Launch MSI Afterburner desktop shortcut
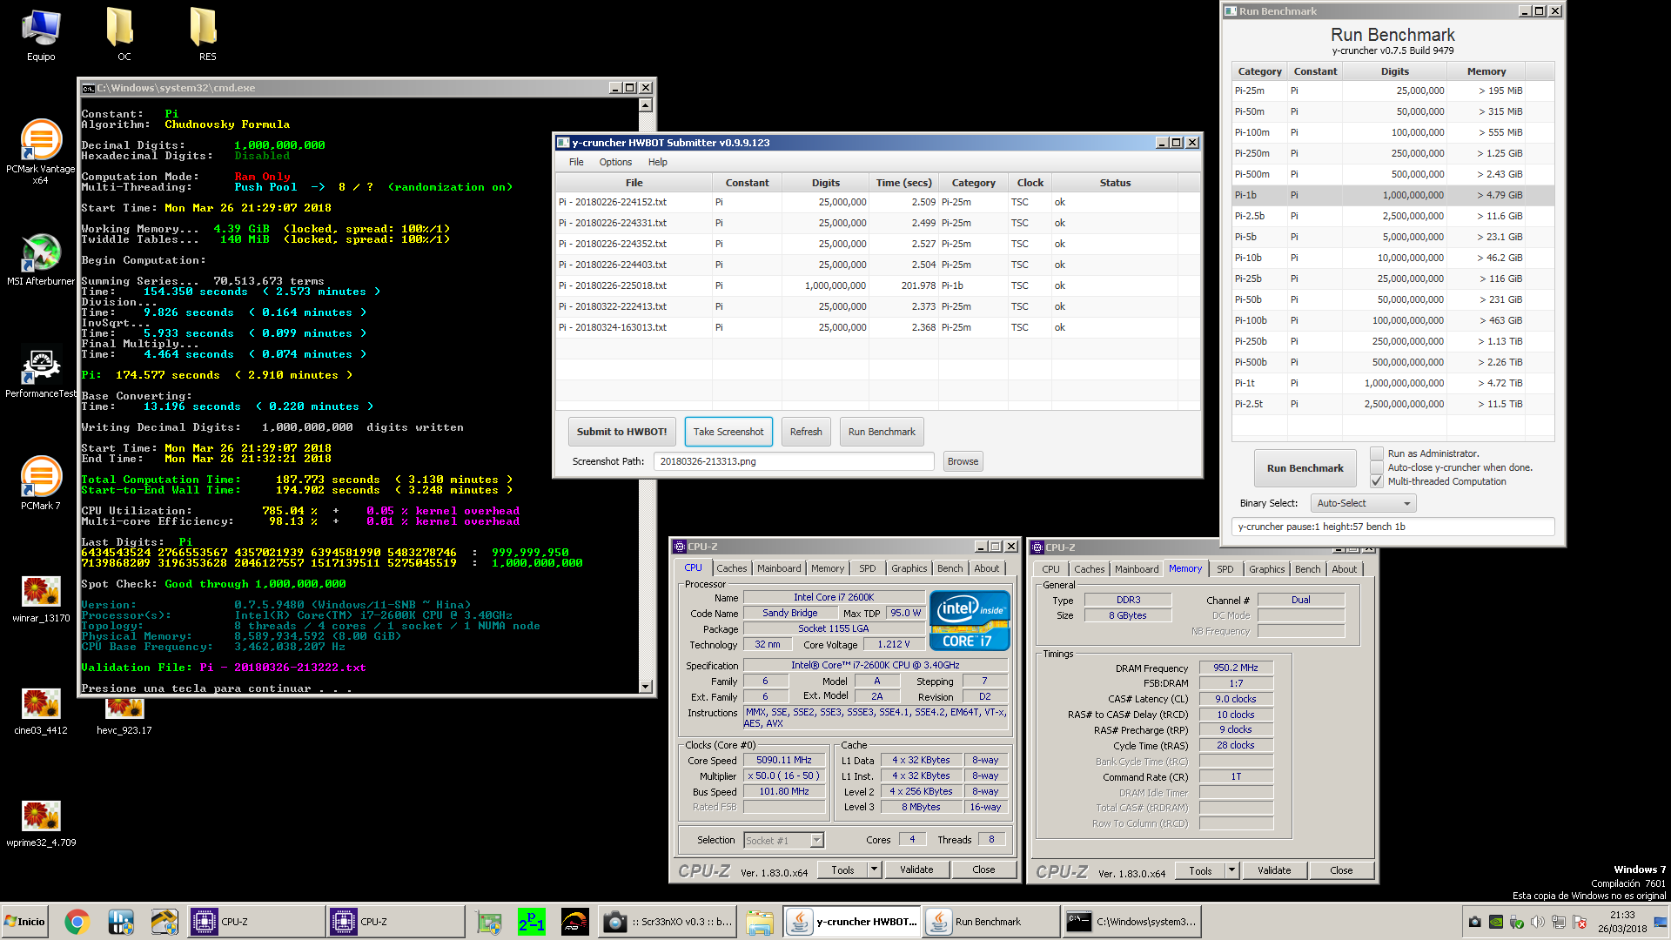This screenshot has width=1671, height=940. 41,259
